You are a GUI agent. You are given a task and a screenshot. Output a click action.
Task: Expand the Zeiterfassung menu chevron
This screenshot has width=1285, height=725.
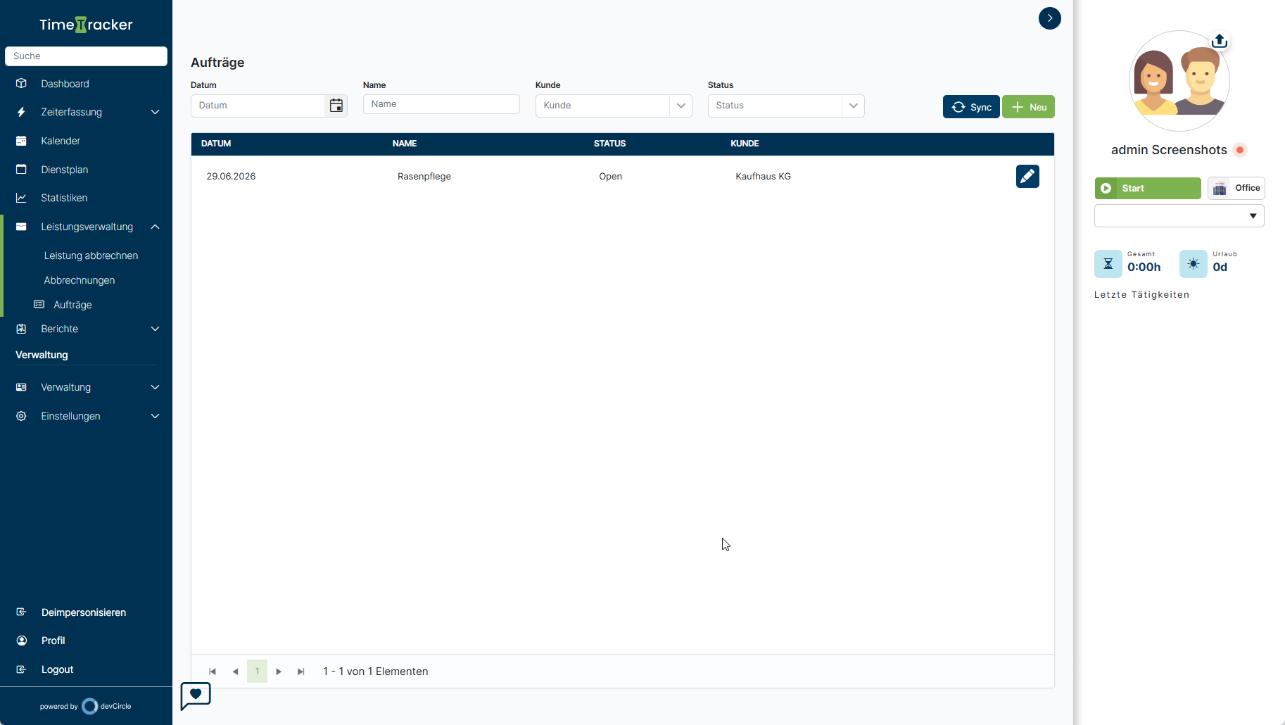click(x=156, y=112)
